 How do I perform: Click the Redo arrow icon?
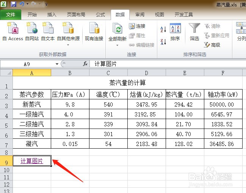[34, 4]
